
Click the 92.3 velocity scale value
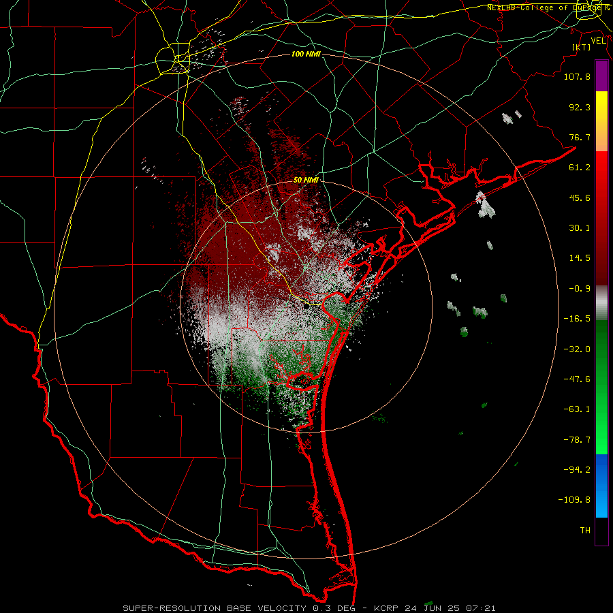pyautogui.click(x=580, y=107)
